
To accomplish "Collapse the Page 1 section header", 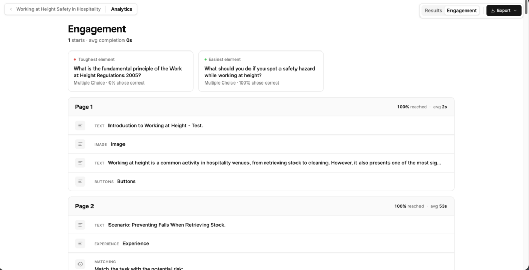I will click(261, 107).
